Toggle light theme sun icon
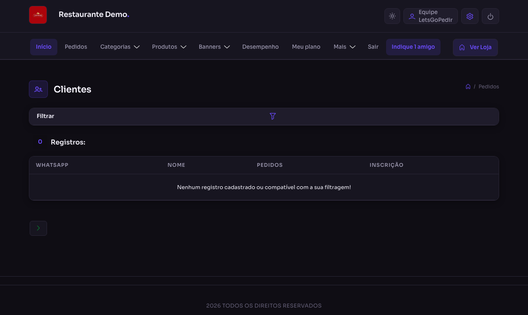 392,16
